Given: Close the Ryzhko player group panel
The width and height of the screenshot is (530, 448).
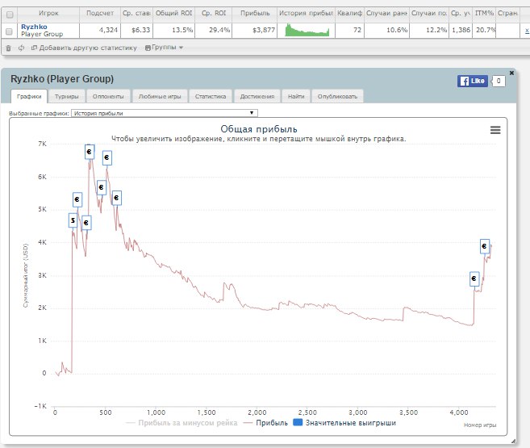Looking at the screenshot, I should coord(511,73).
